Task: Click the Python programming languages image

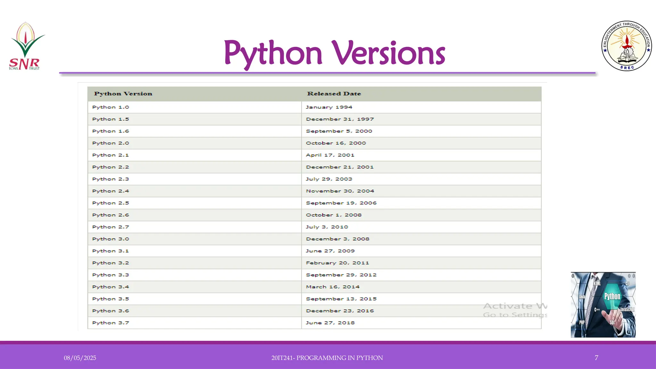Action: point(603,305)
